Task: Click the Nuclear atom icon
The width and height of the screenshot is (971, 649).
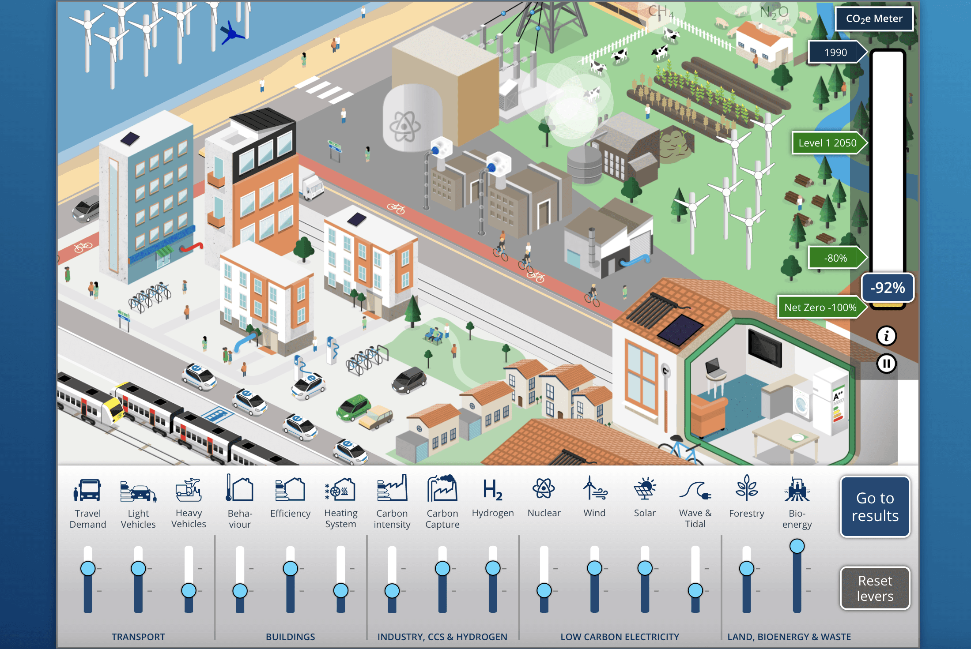Action: point(544,489)
